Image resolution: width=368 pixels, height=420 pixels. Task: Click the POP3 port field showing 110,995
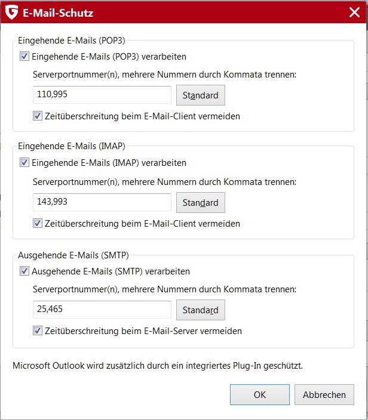102,95
